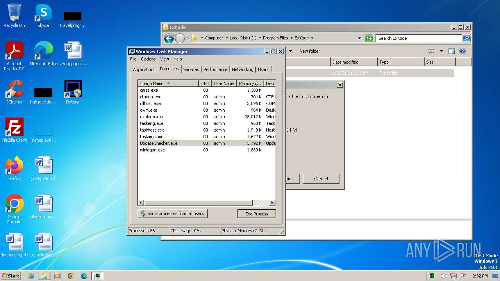Open Windows Explorer from the taskbar

44,276
